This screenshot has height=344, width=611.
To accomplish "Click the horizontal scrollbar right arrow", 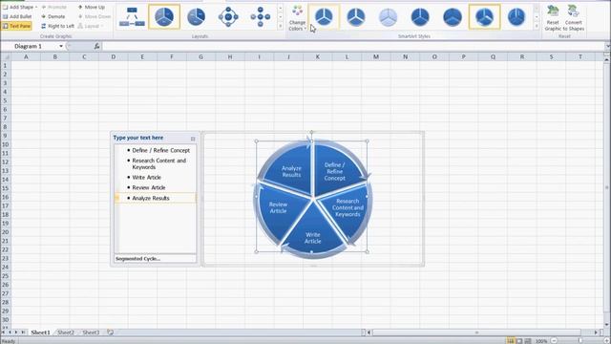I will 596,333.
